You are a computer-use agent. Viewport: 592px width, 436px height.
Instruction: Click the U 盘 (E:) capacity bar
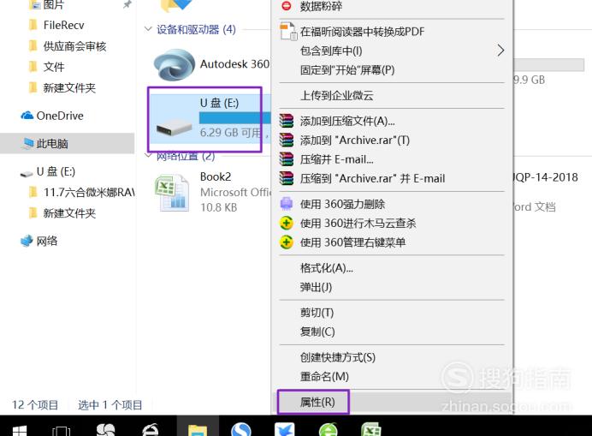(x=235, y=118)
